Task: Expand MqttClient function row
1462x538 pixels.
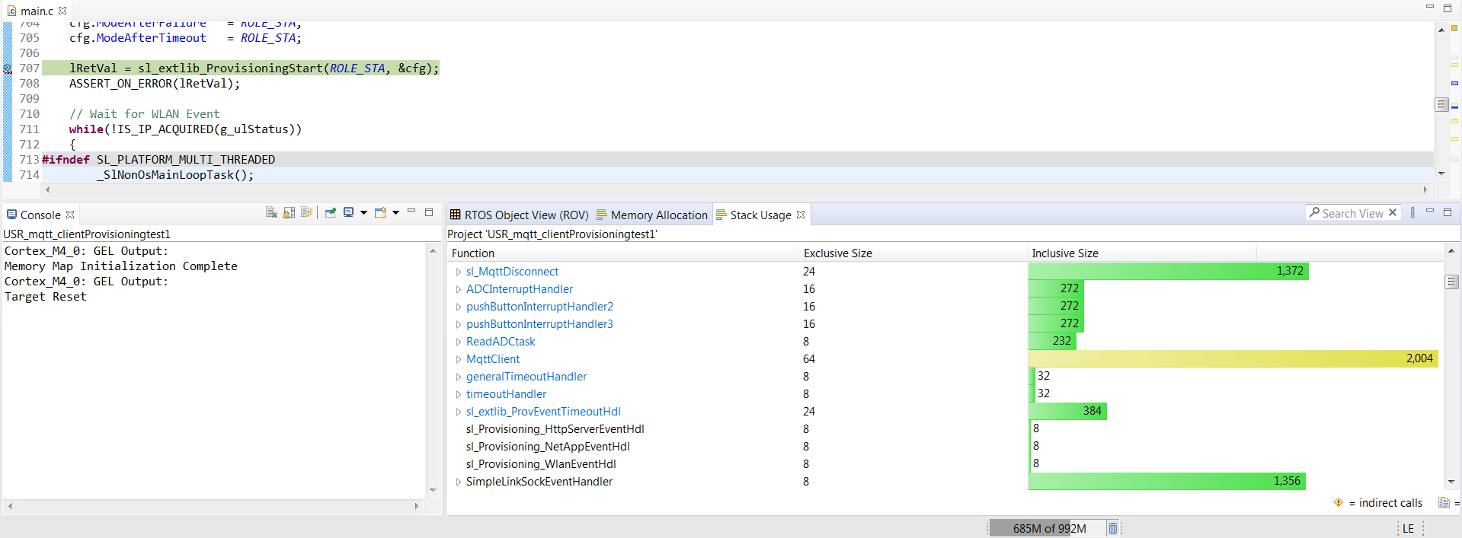Action: (458, 359)
